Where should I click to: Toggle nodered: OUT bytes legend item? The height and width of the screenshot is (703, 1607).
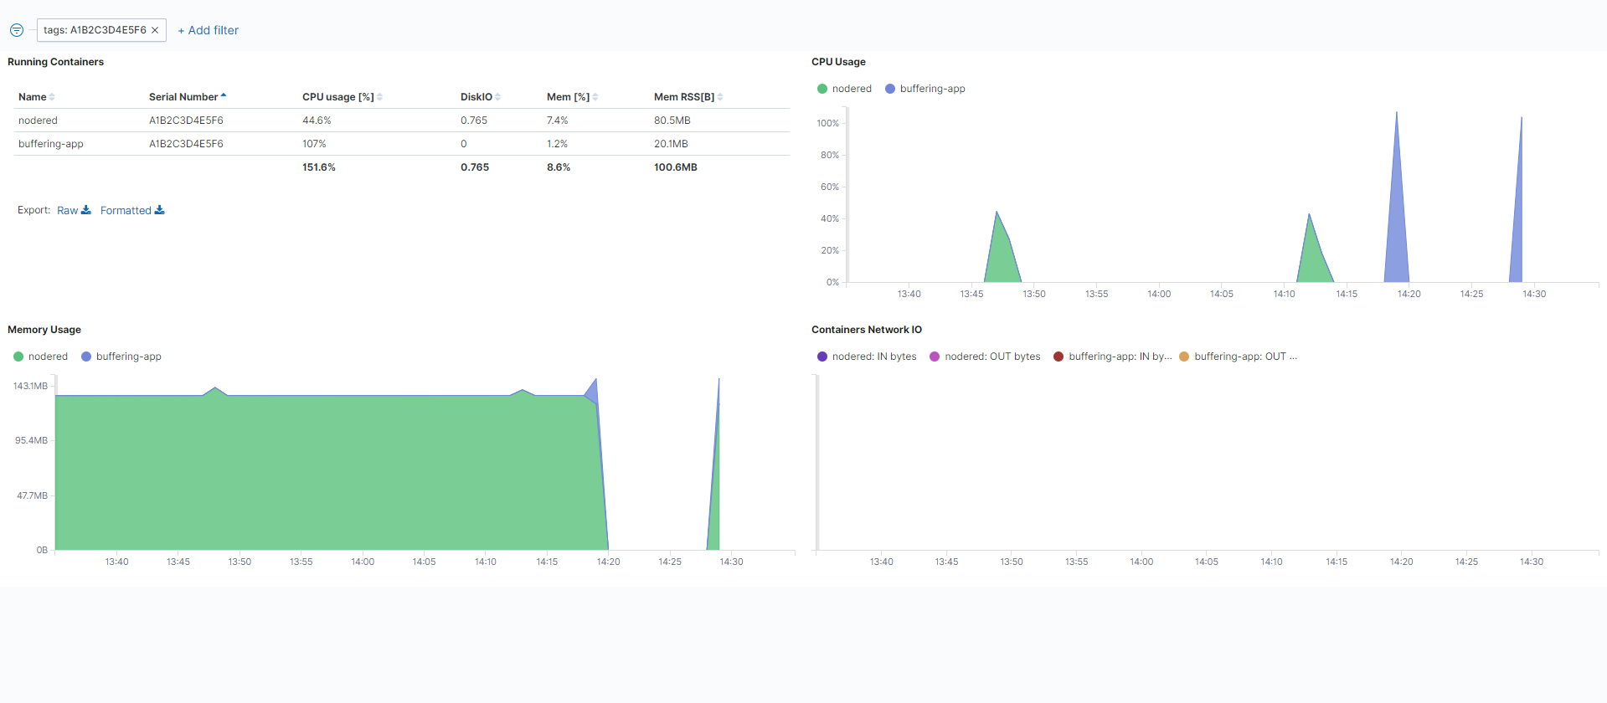point(985,357)
